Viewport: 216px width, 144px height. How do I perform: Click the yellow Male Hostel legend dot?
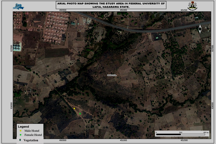[x=20, y=131]
